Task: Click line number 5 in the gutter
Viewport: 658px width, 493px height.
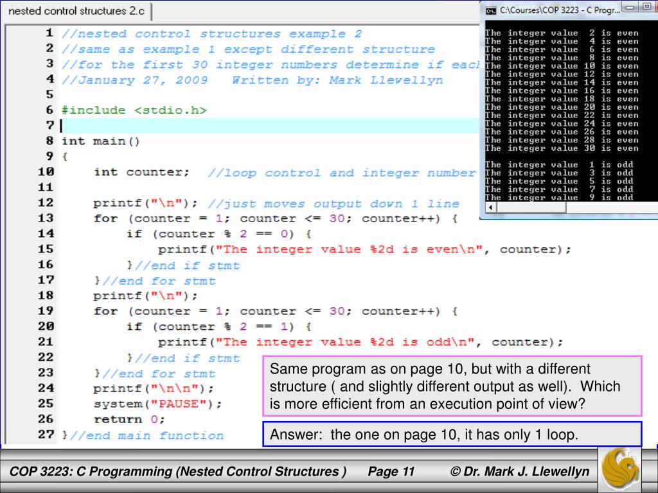Action: point(50,94)
